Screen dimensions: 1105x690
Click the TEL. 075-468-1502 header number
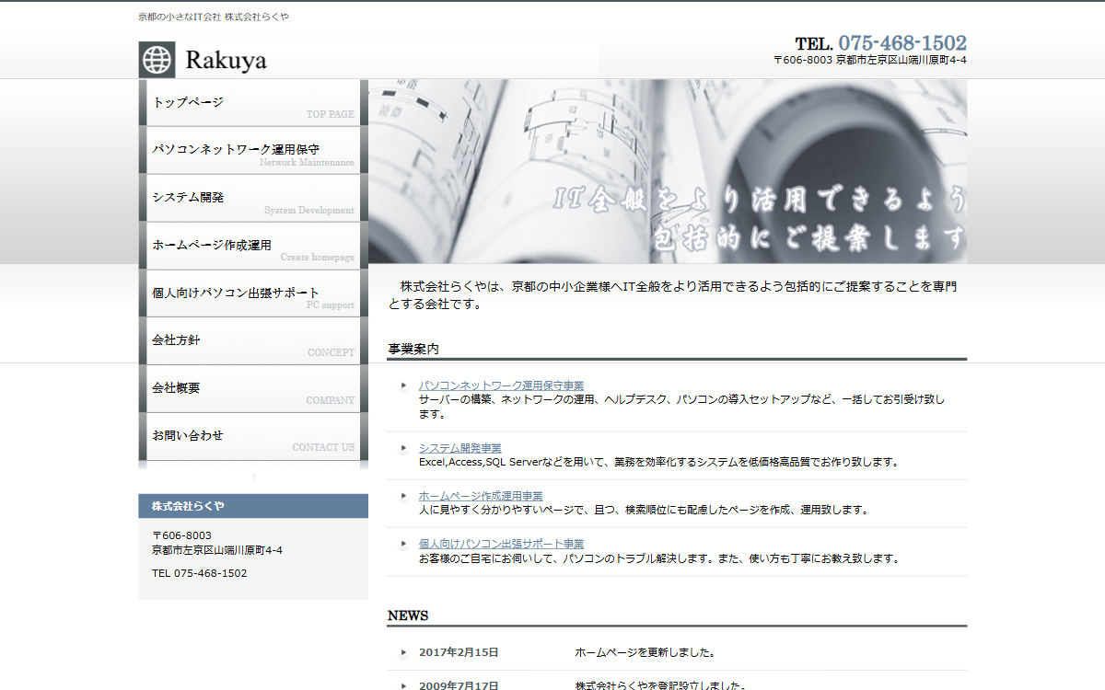click(881, 42)
